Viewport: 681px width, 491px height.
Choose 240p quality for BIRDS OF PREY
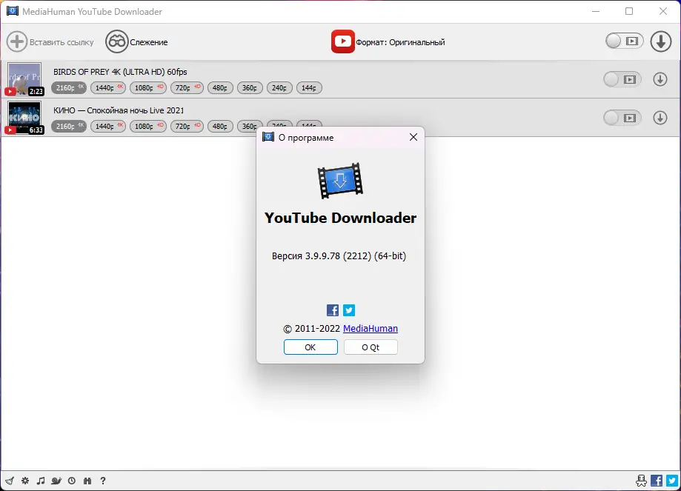[x=279, y=87]
